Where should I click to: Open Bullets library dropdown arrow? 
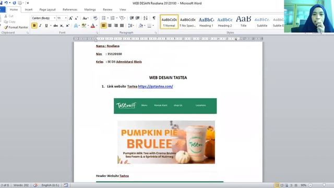(x=108, y=18)
